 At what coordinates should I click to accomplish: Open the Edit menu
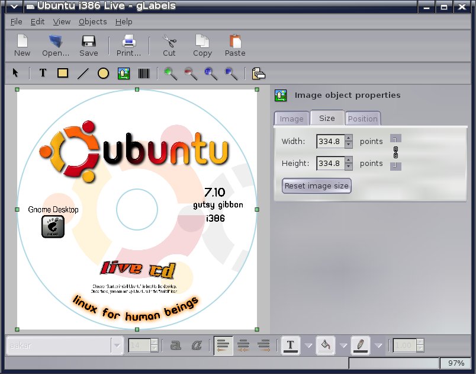tap(37, 22)
